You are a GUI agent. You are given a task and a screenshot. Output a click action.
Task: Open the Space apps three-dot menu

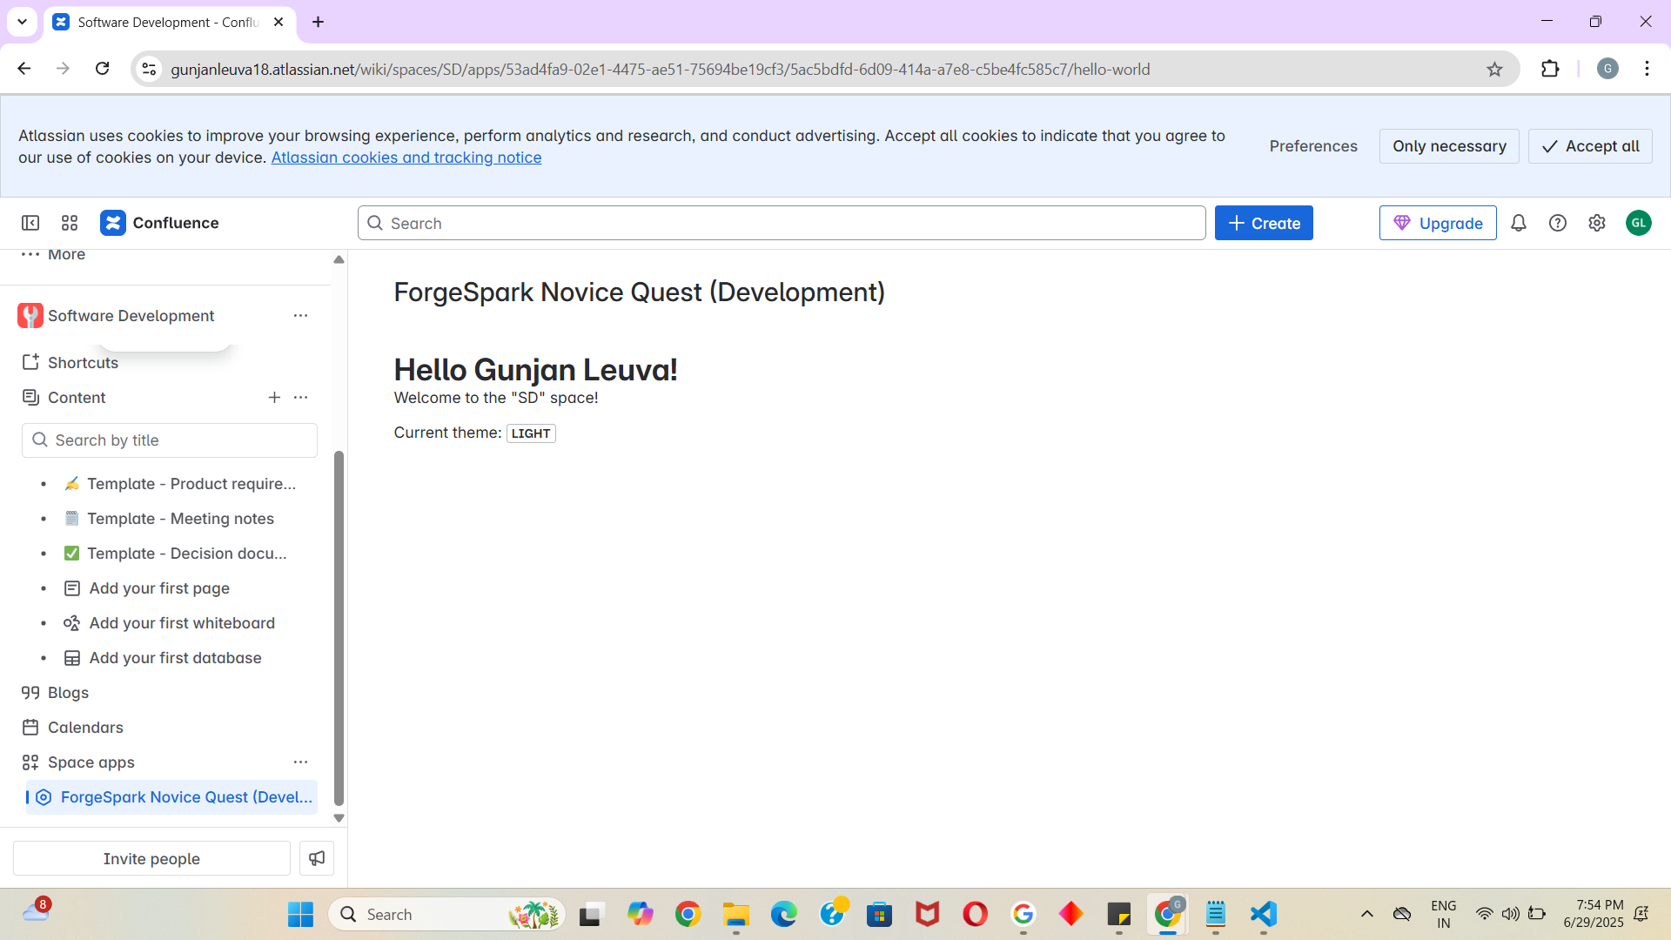coord(300,762)
